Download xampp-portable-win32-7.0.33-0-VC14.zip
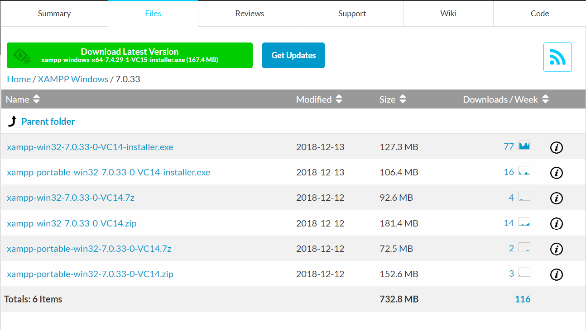Image resolution: width=586 pixels, height=330 pixels. pos(90,274)
